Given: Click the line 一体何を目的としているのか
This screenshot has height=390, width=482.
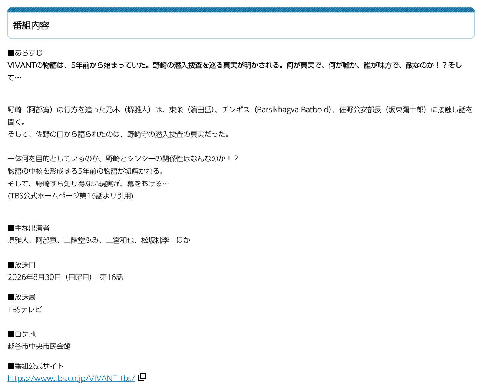Looking at the screenshot, I should [123, 159].
